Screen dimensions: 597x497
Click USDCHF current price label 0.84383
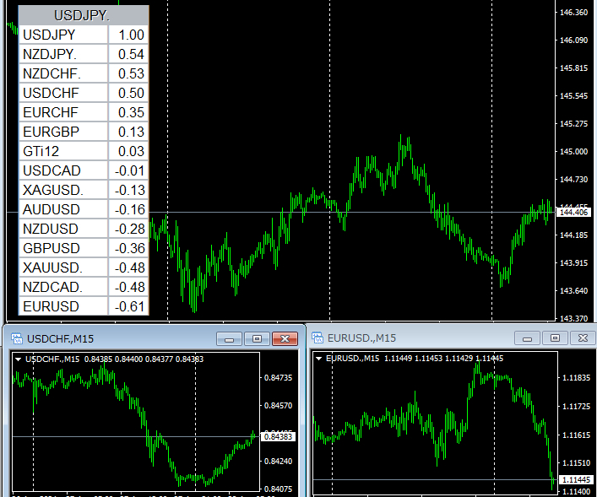pyautogui.click(x=278, y=436)
